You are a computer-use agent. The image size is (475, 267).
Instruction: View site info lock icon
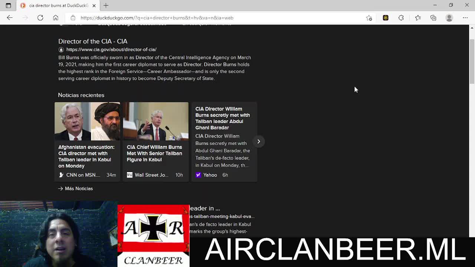tap(73, 18)
